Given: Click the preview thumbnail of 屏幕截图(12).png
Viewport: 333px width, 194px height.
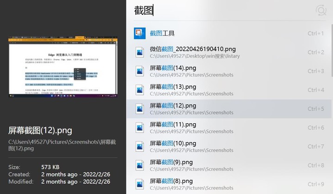Looking at the screenshot, I should (63, 67).
